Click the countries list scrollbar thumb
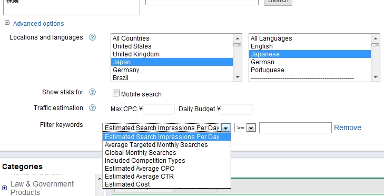Viewport: 384px width, 196px height. click(x=238, y=45)
